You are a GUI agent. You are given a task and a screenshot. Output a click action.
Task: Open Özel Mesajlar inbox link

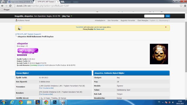coord(143,20)
